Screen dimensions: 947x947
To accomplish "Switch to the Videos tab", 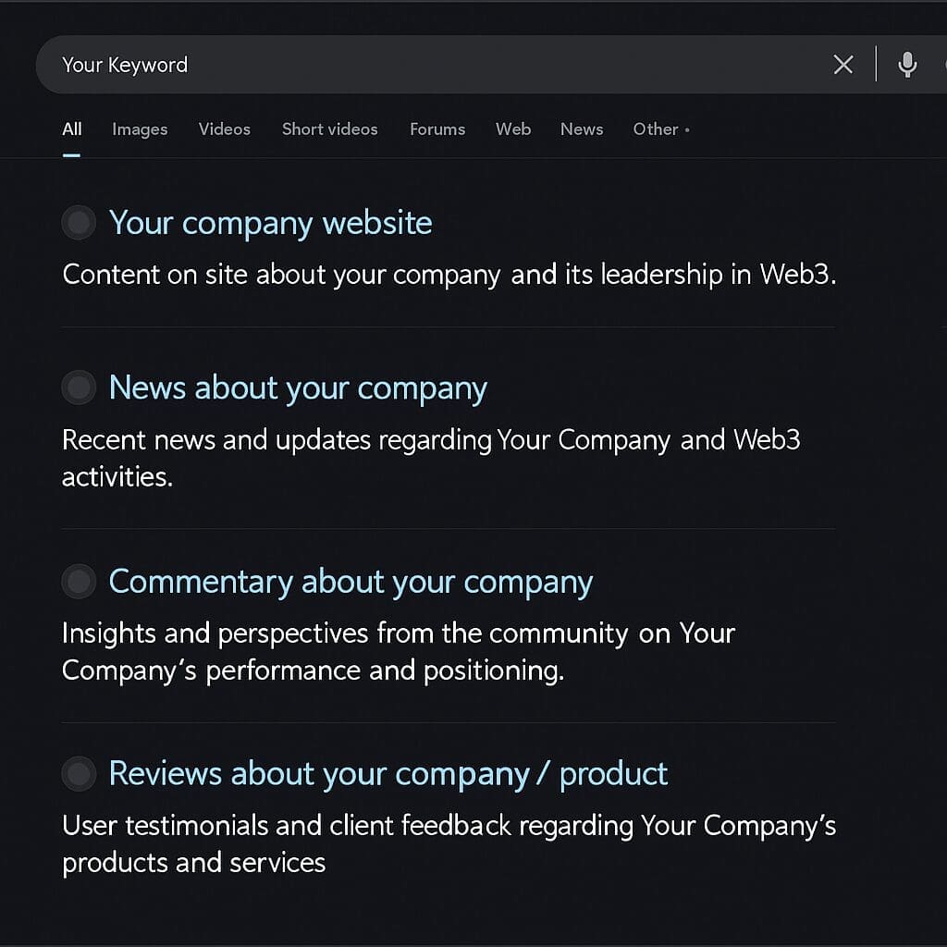I will (x=224, y=129).
